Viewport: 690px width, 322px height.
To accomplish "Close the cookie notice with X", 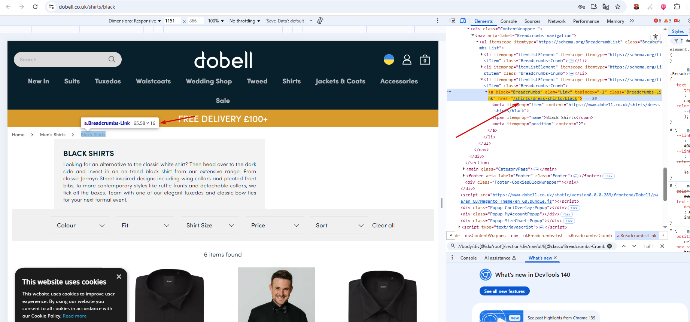I will 119,277.
